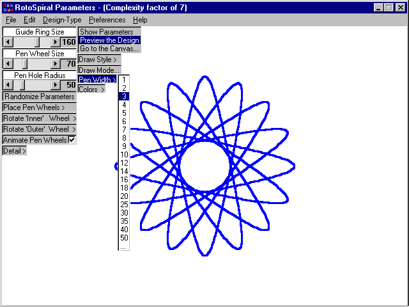The height and width of the screenshot is (307, 409).
Task: Expand the Draw Style submenu
Action: click(98, 59)
